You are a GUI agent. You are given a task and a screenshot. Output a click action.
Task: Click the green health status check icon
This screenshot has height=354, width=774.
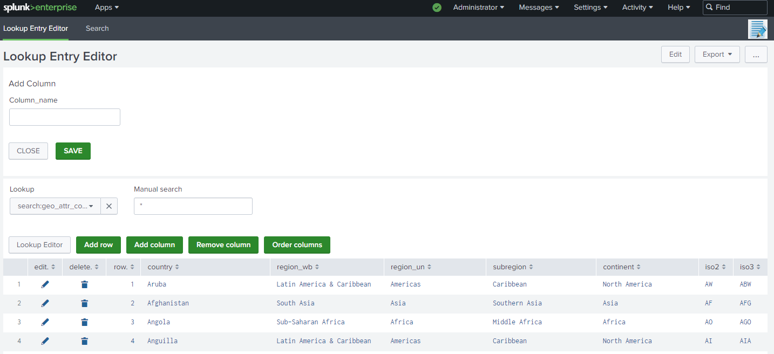click(x=437, y=8)
